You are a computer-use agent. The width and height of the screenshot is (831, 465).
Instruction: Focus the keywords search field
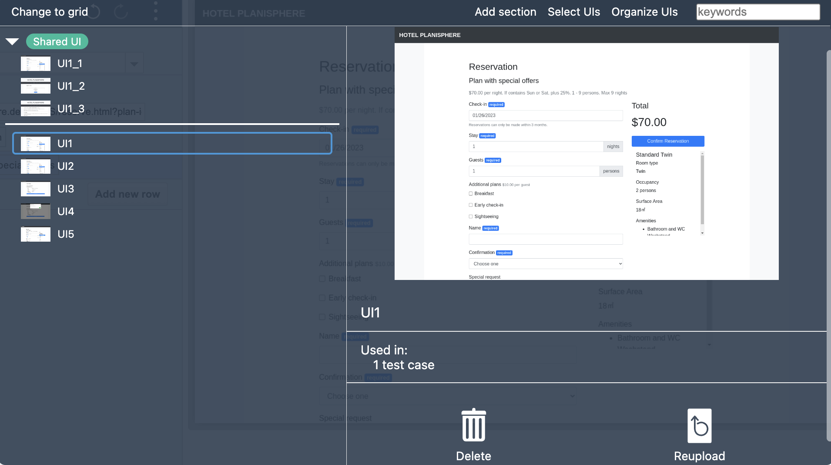pyautogui.click(x=758, y=12)
